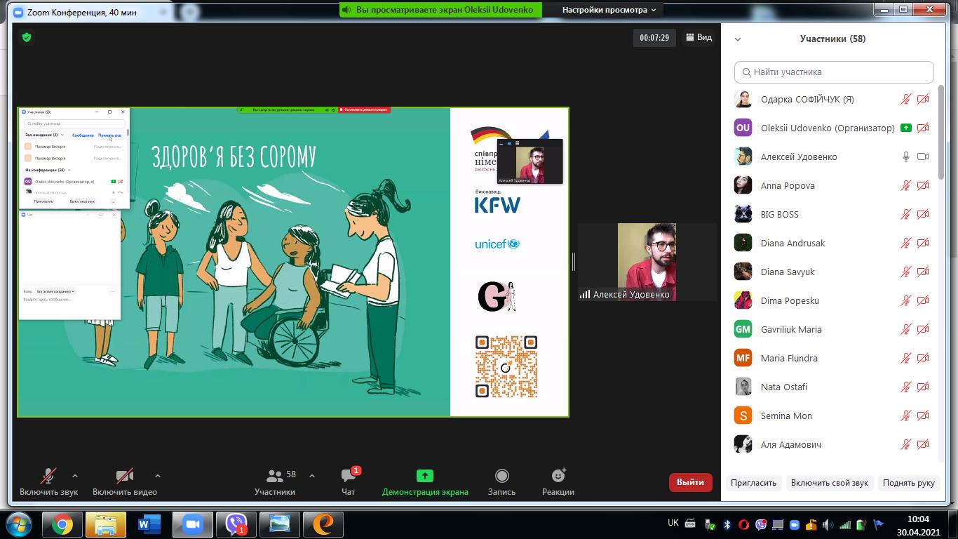
Task: Click muted microphone icon of BIG BOSS
Action: [906, 214]
